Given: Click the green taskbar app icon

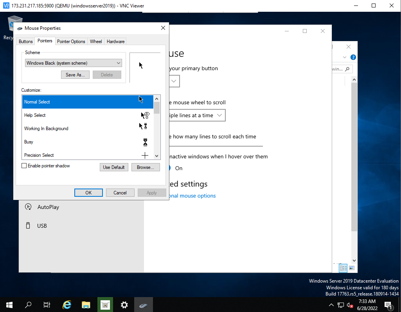Looking at the screenshot, I should [x=105, y=305].
